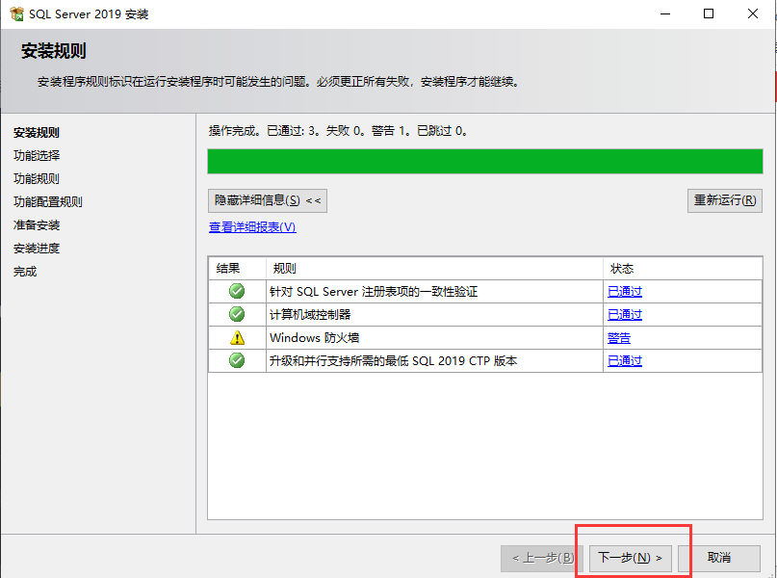Click 下一步(N) to continue

click(x=630, y=558)
